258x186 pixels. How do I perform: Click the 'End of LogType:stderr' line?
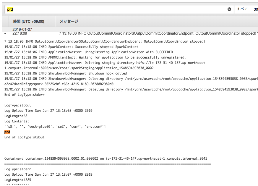pyautogui.click(x=24, y=95)
